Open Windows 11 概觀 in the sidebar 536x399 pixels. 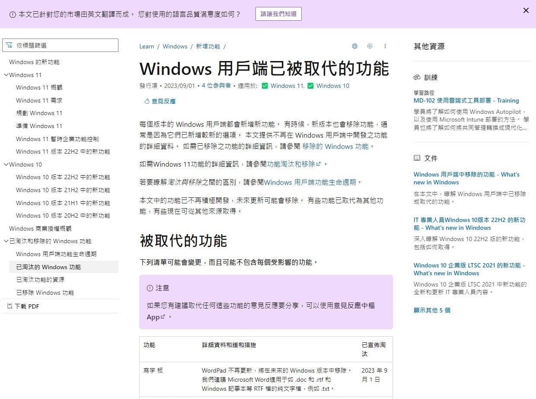click(39, 87)
